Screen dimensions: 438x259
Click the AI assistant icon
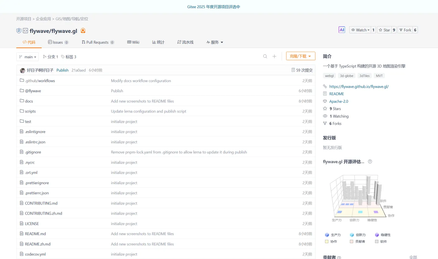(x=342, y=30)
